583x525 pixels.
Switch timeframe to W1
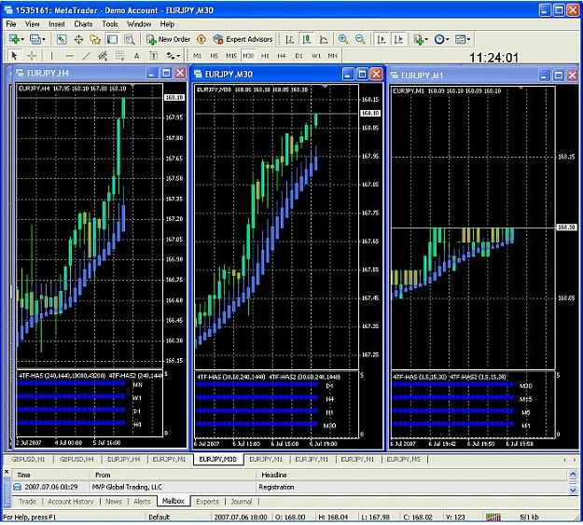(x=315, y=56)
